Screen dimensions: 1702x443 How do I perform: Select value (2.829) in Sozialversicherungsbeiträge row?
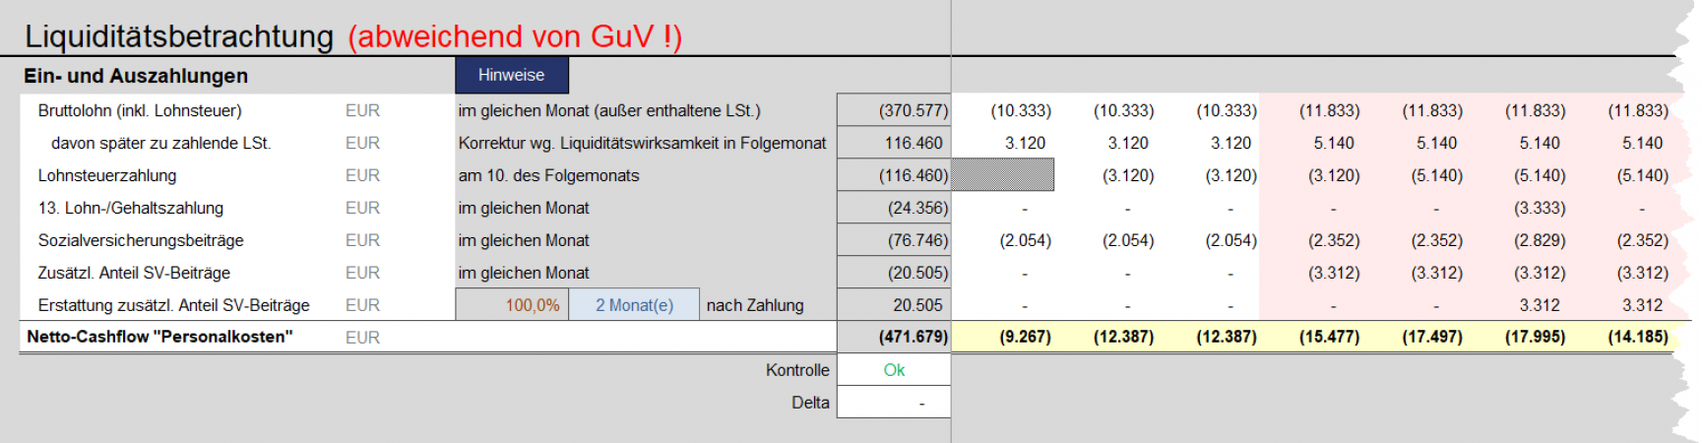[1540, 241]
